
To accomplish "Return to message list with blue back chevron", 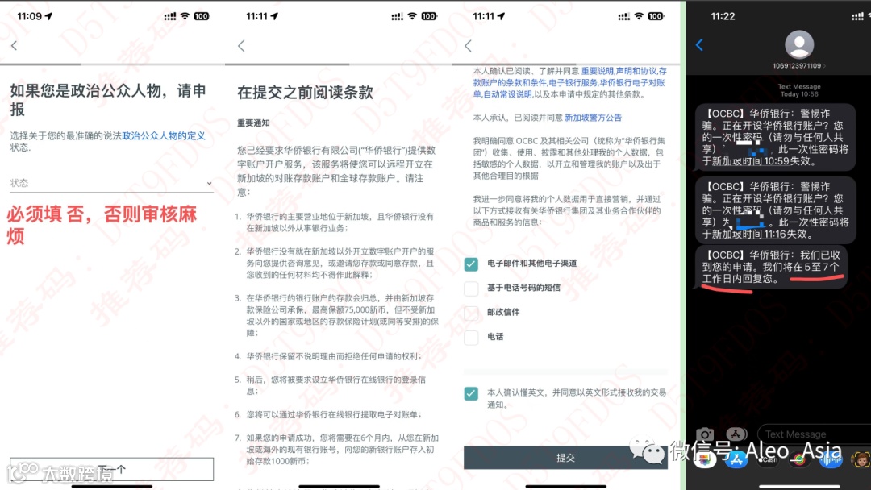I will tap(699, 45).
